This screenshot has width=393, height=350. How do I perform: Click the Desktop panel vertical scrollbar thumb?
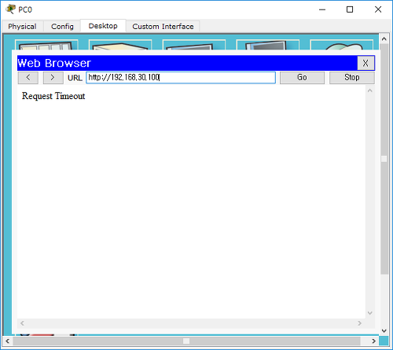pos(384,159)
